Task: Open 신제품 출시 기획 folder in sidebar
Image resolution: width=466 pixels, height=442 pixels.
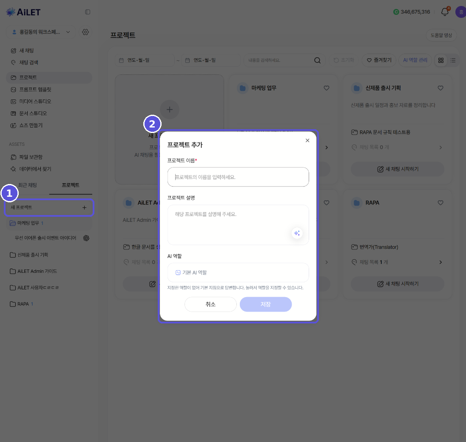Action: coord(49,255)
